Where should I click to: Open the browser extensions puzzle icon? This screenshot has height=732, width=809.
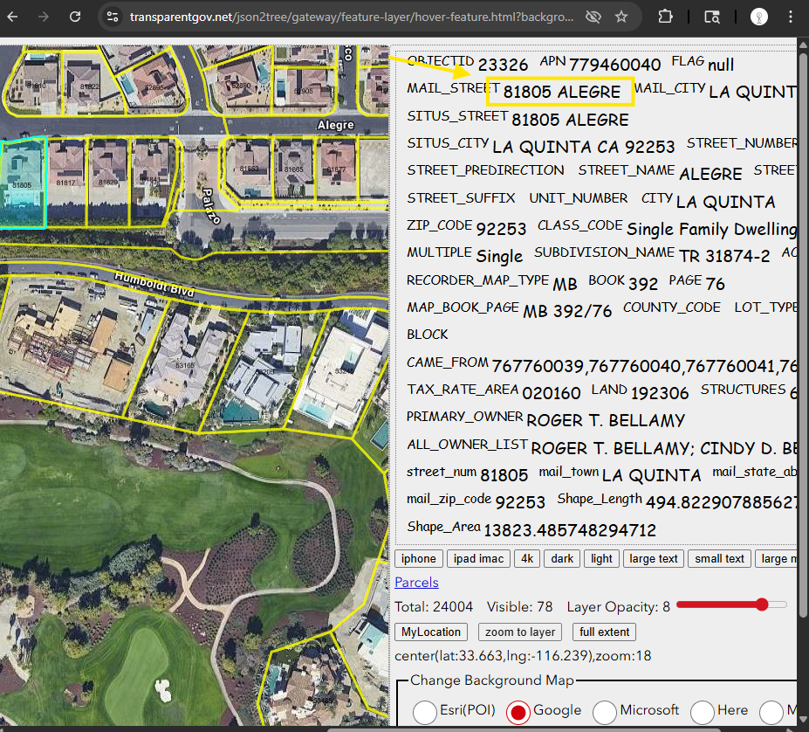point(666,17)
